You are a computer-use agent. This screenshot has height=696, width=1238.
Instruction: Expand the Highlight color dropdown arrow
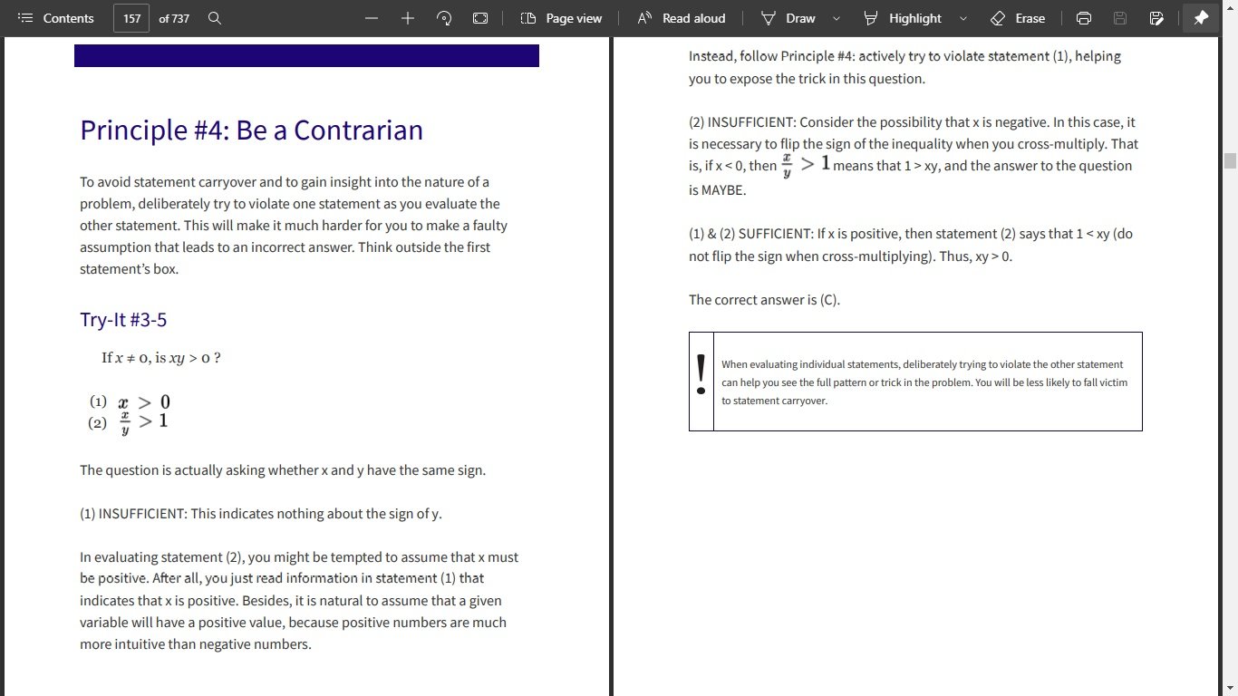(x=962, y=18)
